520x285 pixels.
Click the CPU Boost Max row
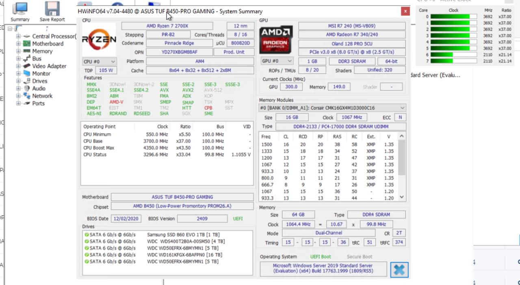point(167,148)
